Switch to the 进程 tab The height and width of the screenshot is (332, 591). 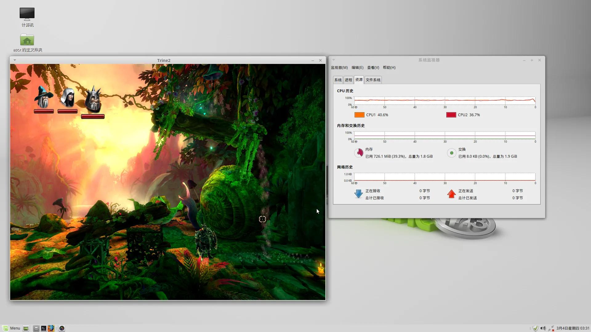coord(348,80)
